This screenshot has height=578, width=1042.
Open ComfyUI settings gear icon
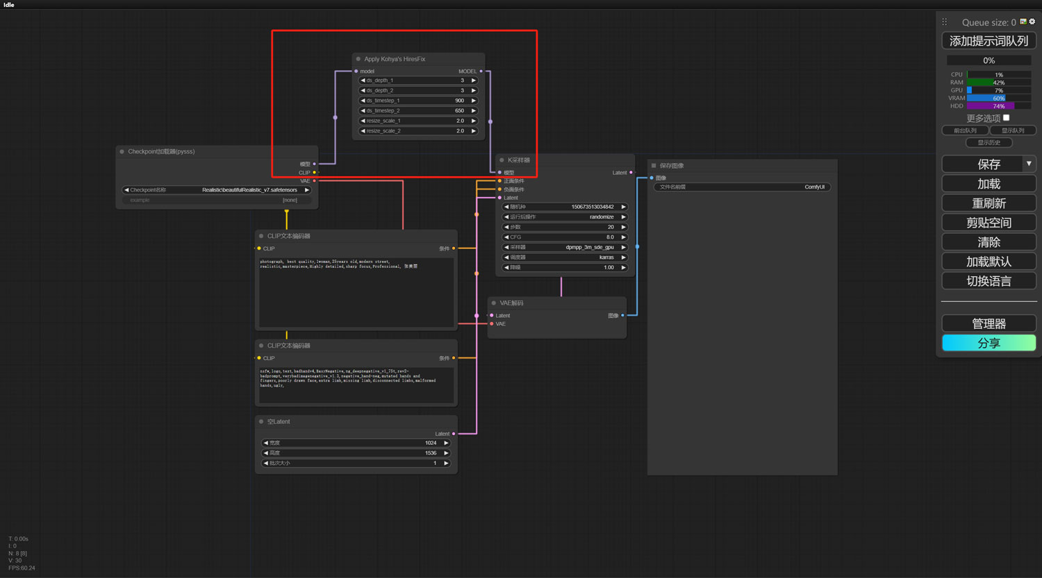coord(1032,22)
